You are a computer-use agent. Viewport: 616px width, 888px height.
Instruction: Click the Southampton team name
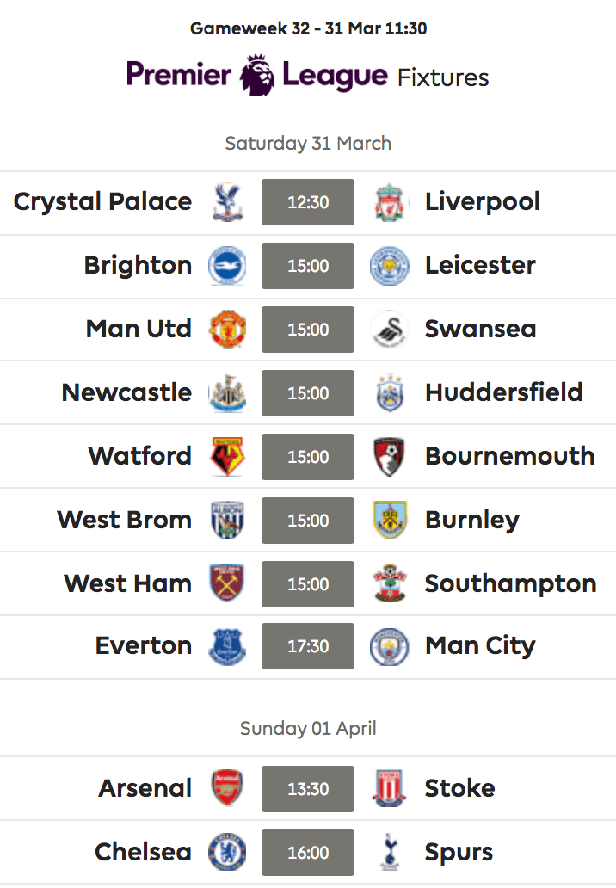(511, 584)
